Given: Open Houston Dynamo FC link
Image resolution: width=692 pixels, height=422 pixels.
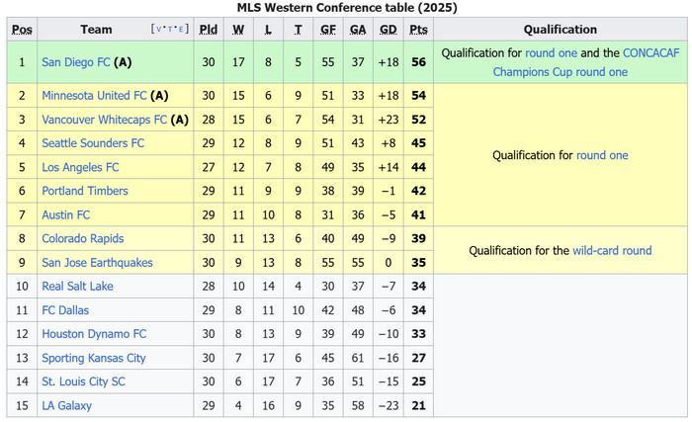Looking at the screenshot, I should point(93,334).
